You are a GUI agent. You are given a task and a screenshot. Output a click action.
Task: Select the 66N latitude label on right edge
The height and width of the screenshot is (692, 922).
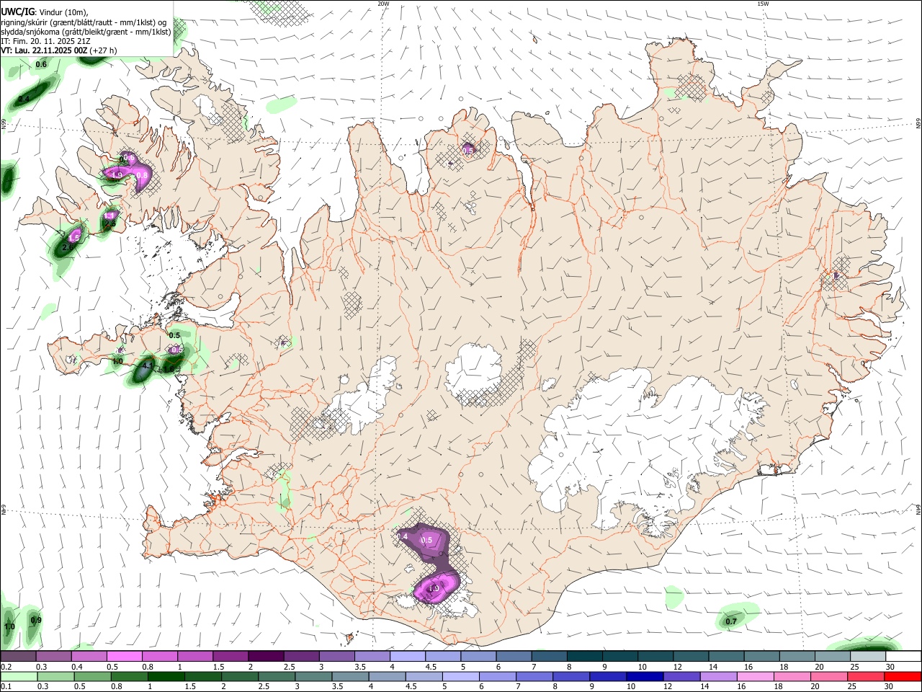pyautogui.click(x=918, y=124)
